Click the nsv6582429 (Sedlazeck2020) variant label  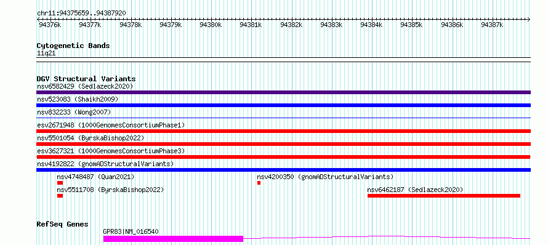coord(85,86)
